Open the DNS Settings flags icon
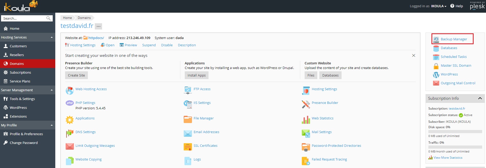Viewport: 486px width, 168px height. [x=70, y=133]
